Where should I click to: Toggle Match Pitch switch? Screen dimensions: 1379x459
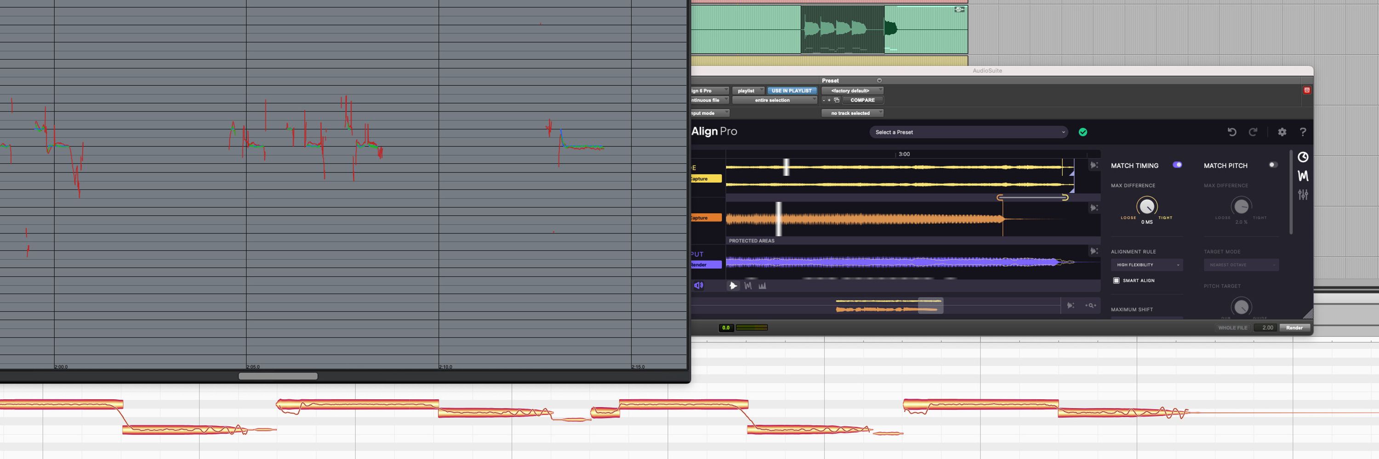(x=1273, y=165)
